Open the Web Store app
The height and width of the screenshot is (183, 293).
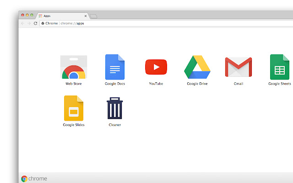74,67
